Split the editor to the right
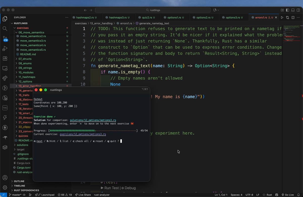Screen dimensions: 303x197 coord(293,17)
